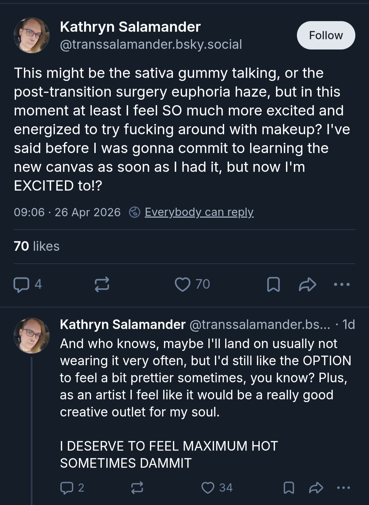
Task: Bookmark the main post
Action: 273,284
